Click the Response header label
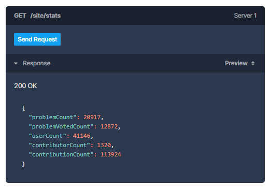269x187 pixels. 37,63
